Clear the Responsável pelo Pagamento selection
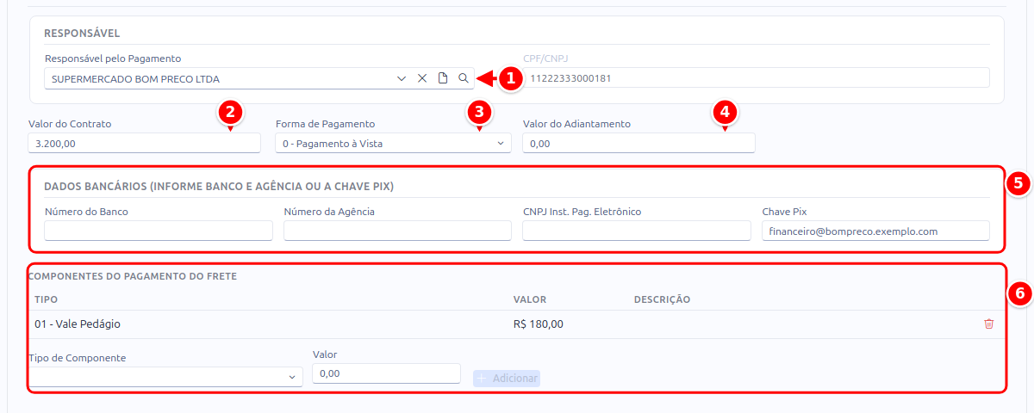Screen dimensions: 1034x413 [422, 78]
